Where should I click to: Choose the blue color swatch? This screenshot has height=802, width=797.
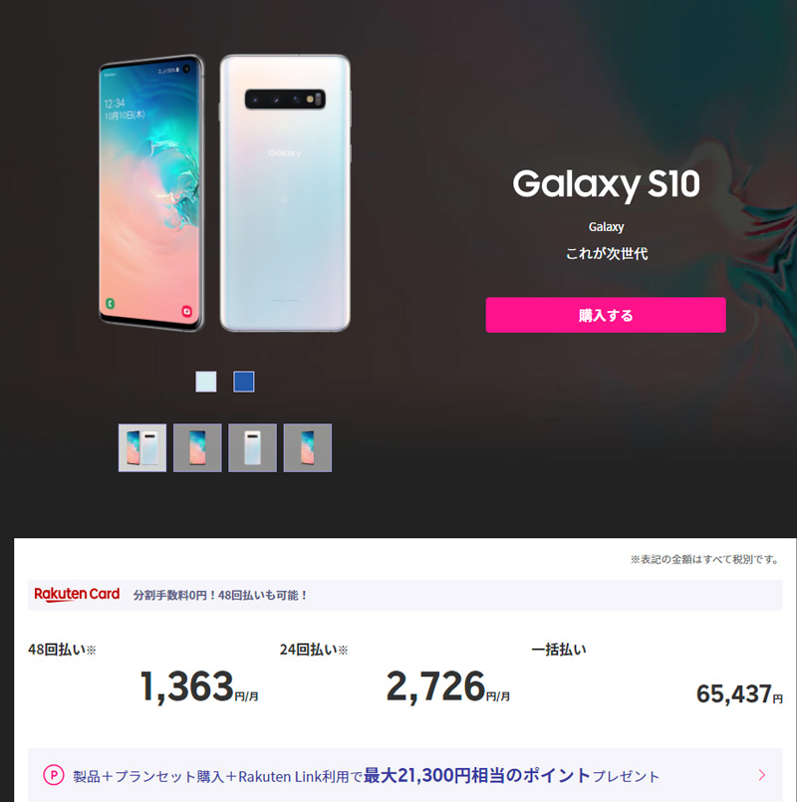point(244,382)
